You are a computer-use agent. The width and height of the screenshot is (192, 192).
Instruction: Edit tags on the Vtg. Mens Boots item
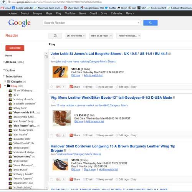(x=122, y=135)
